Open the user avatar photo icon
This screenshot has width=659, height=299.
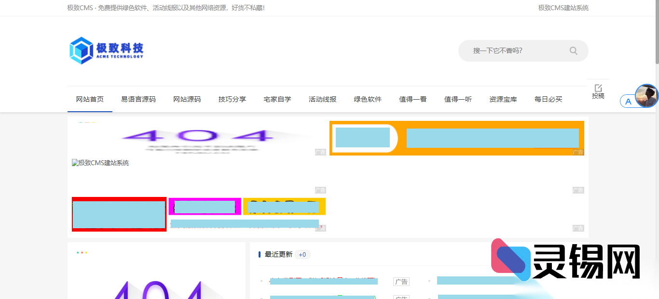coord(647,96)
